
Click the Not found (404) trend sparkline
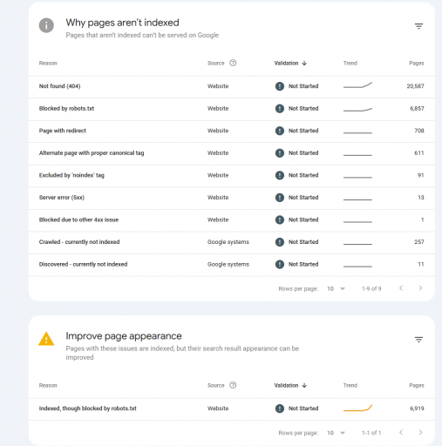tap(357, 85)
